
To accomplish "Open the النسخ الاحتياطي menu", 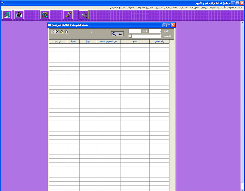I will (x=117, y=7).
